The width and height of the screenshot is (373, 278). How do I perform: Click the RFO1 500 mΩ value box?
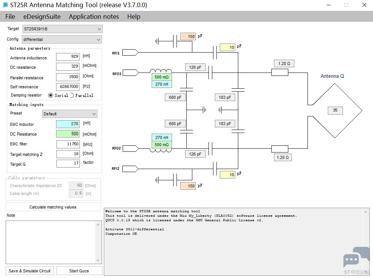click(161, 77)
